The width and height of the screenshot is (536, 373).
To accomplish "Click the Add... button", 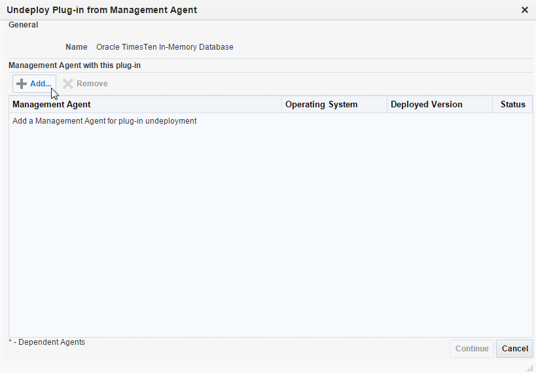I will [x=34, y=84].
